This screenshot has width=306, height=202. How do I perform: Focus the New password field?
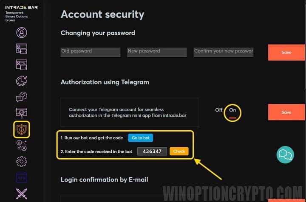pyautogui.click(x=157, y=52)
